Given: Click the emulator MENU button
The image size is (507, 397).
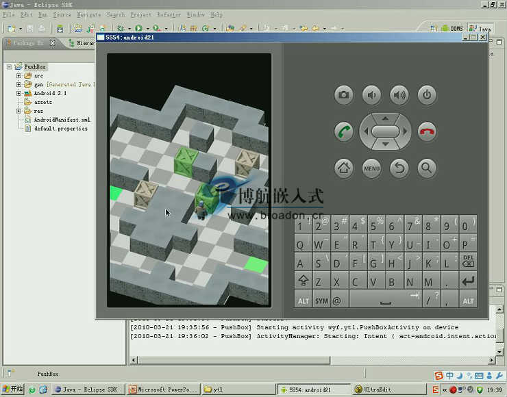Looking at the screenshot, I should (371, 168).
